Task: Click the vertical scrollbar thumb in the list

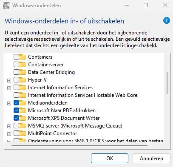Action: tap(167, 83)
